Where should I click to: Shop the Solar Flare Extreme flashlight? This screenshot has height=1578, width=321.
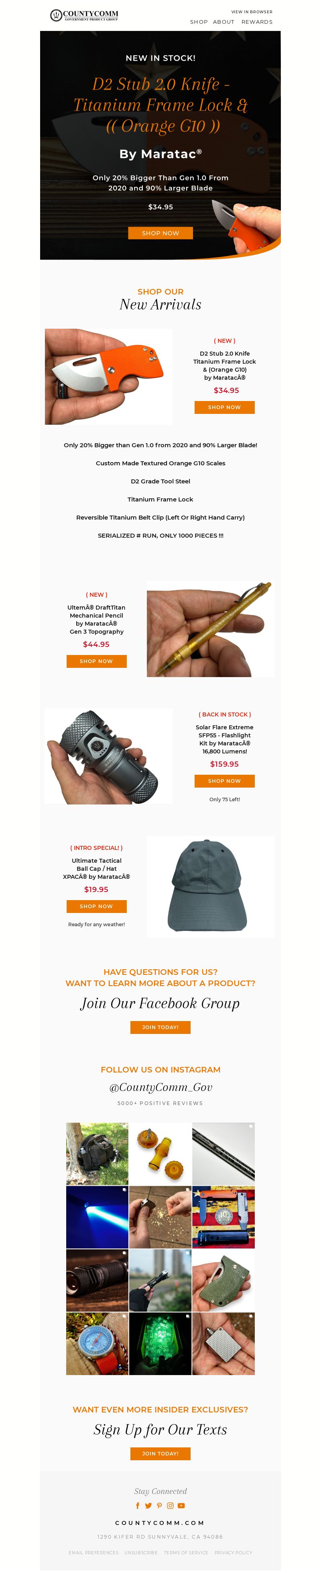[x=224, y=780]
